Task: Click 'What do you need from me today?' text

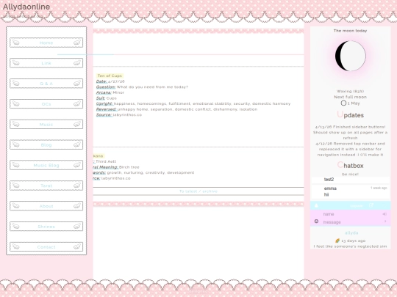Action: tap(152, 87)
